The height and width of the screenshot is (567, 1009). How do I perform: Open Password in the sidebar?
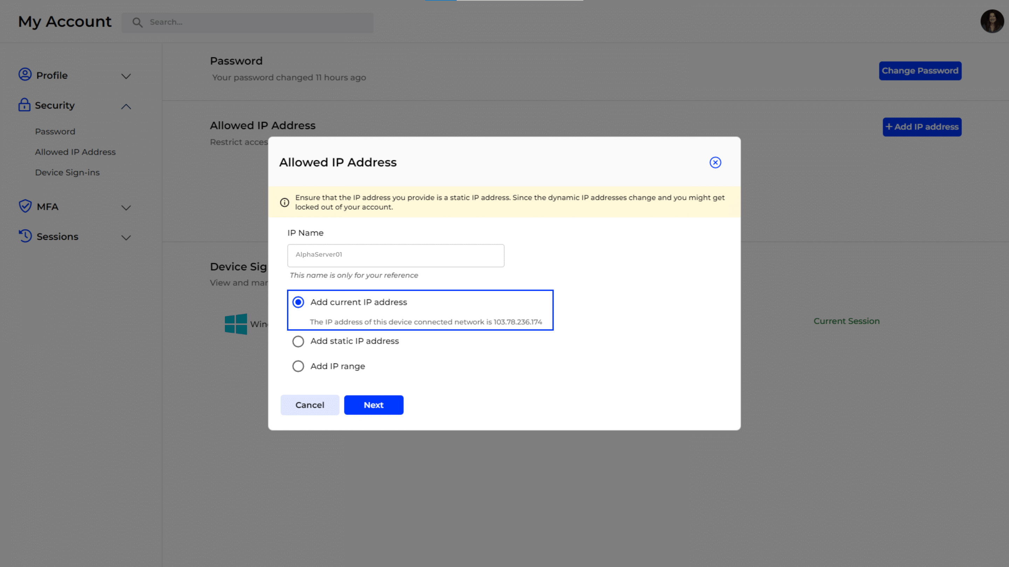(55, 132)
